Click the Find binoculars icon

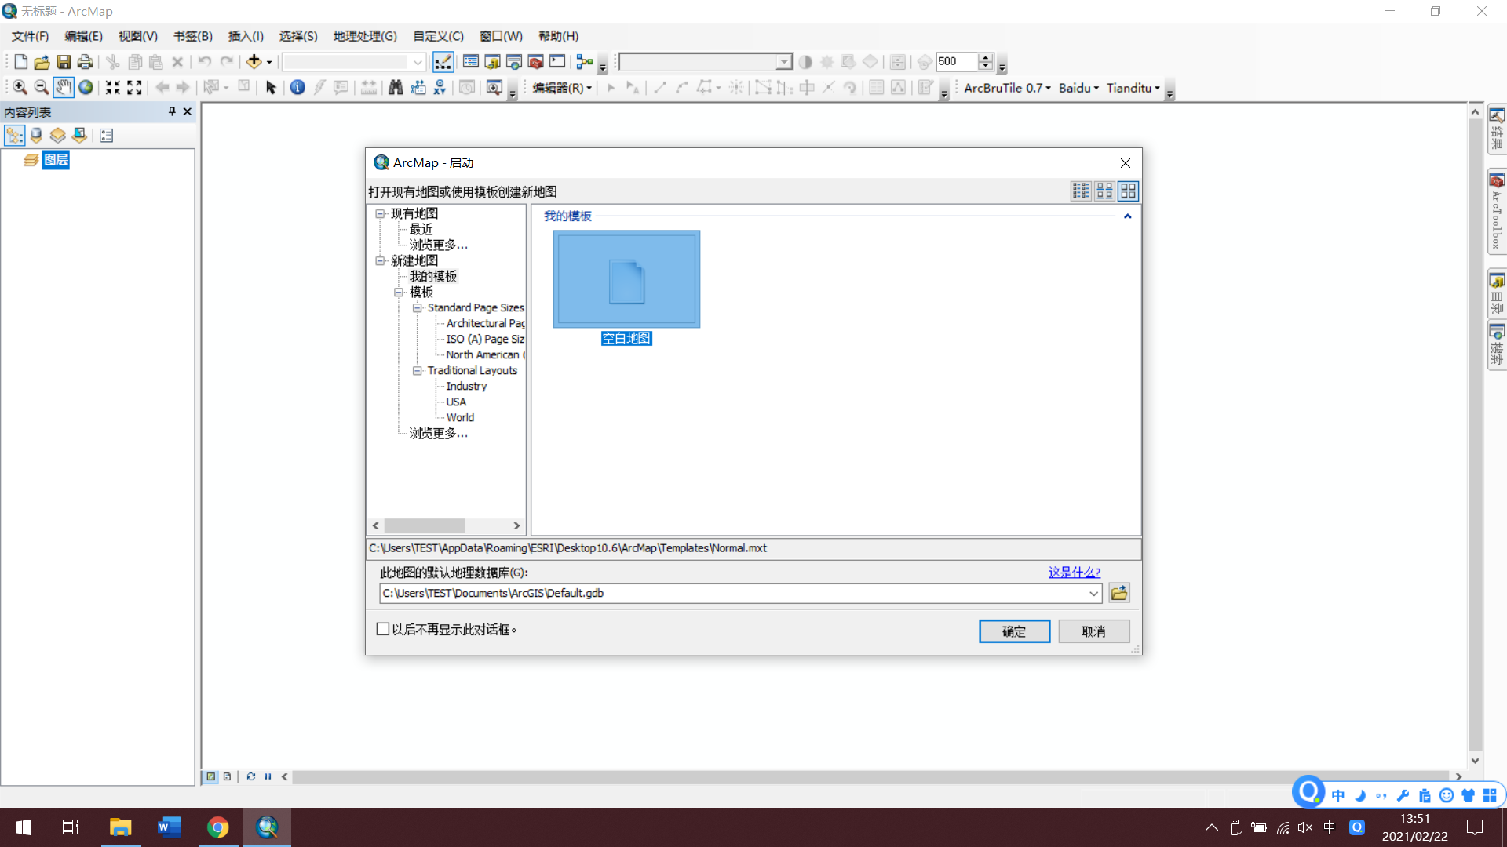(396, 88)
